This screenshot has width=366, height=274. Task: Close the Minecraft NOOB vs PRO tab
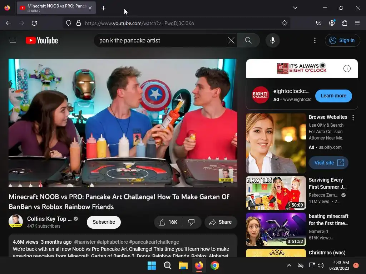[90, 8]
